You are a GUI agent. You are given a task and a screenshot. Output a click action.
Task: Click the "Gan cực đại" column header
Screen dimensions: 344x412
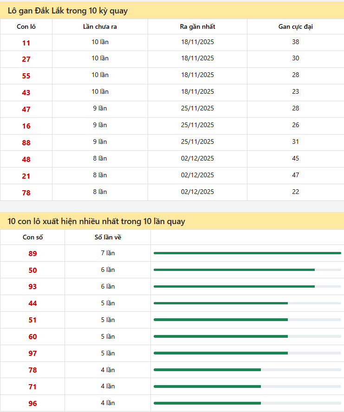[x=295, y=26]
